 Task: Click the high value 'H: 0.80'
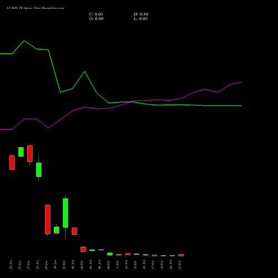(141, 14)
